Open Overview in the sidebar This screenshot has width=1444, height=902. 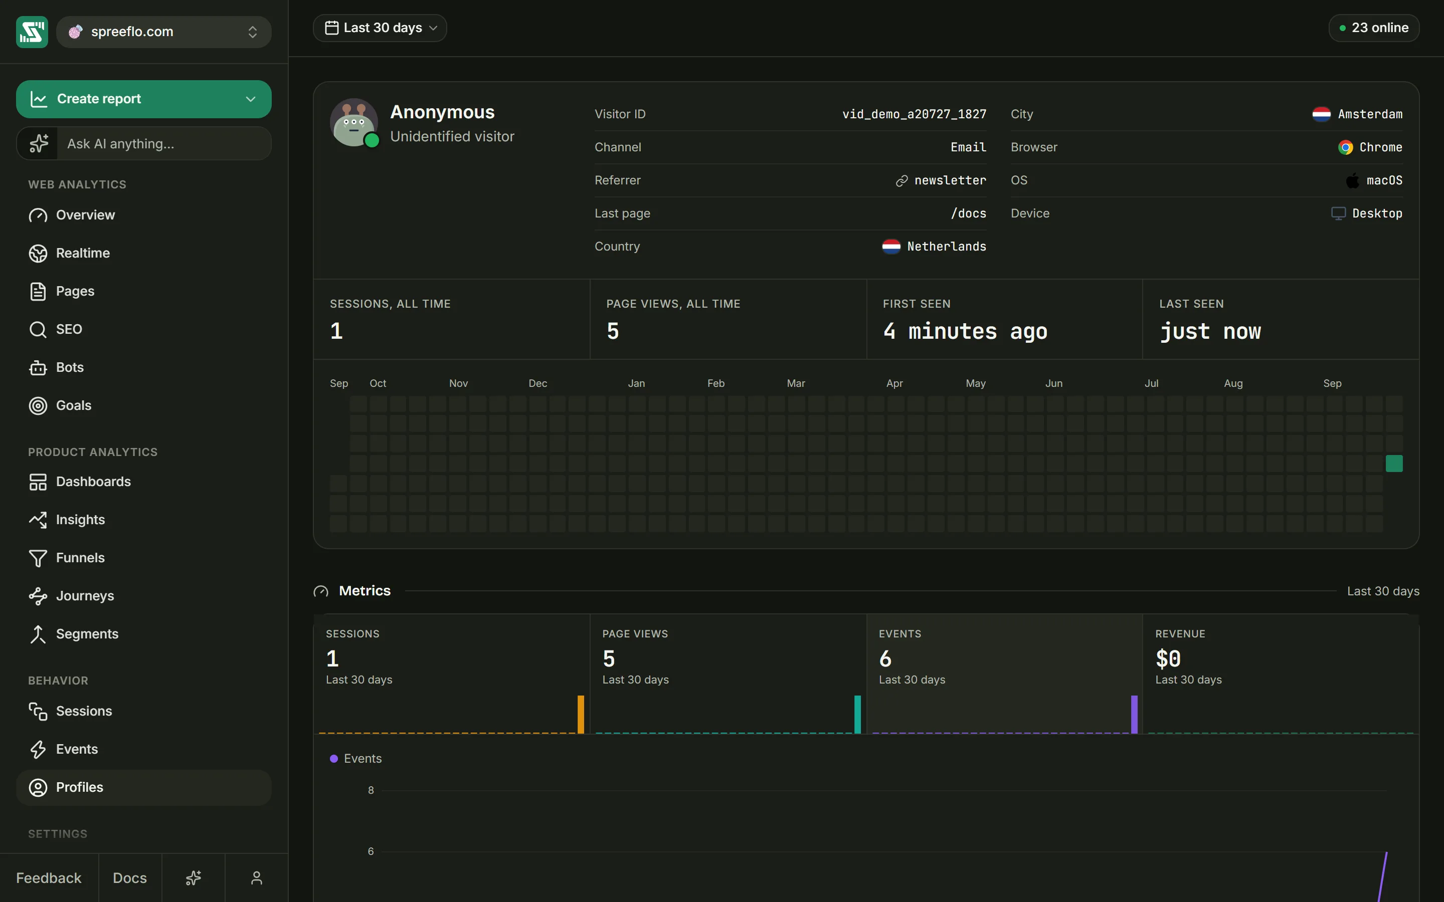coord(144,215)
